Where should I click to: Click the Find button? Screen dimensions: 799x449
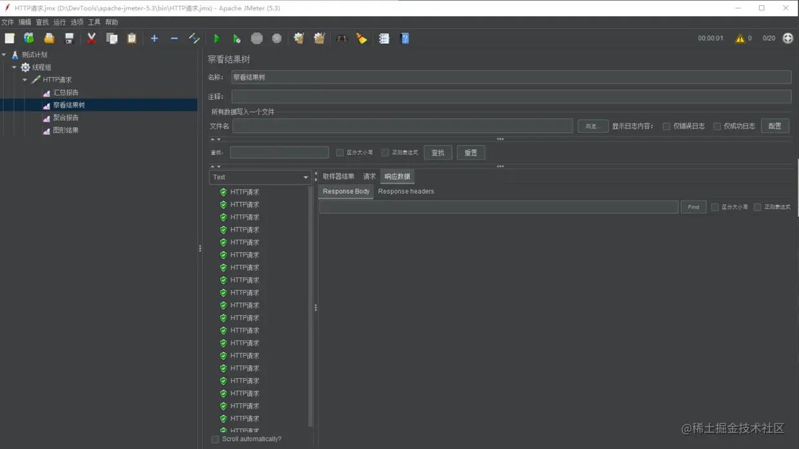click(693, 207)
